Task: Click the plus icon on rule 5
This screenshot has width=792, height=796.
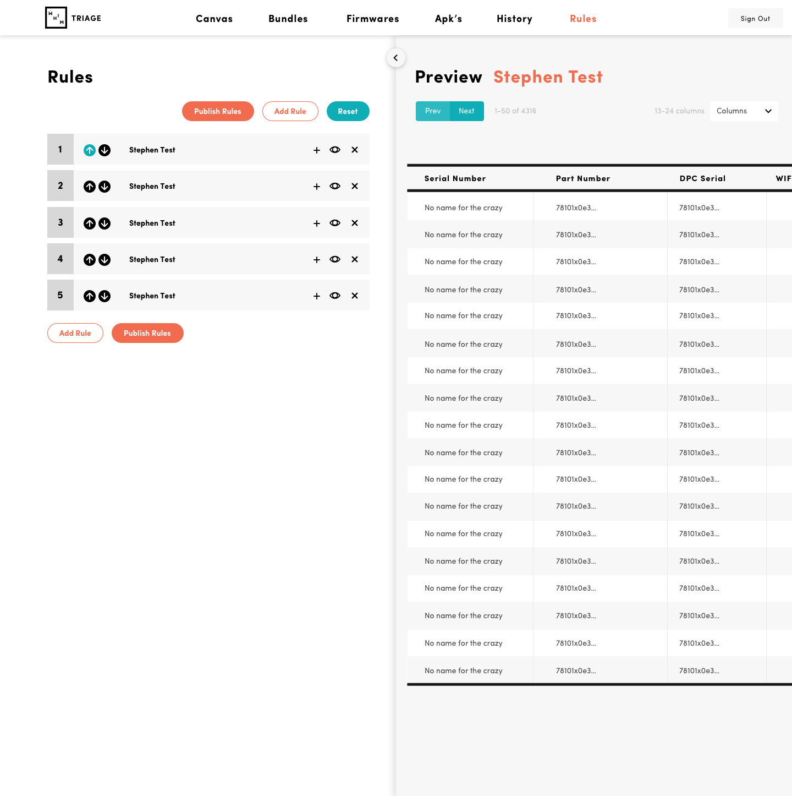Action: tap(317, 296)
